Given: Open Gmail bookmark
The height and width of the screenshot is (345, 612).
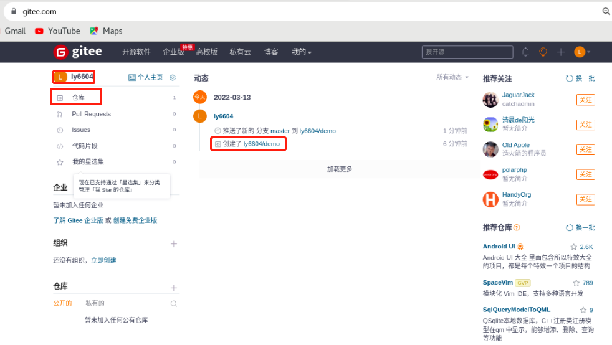Looking at the screenshot, I should click(x=15, y=31).
